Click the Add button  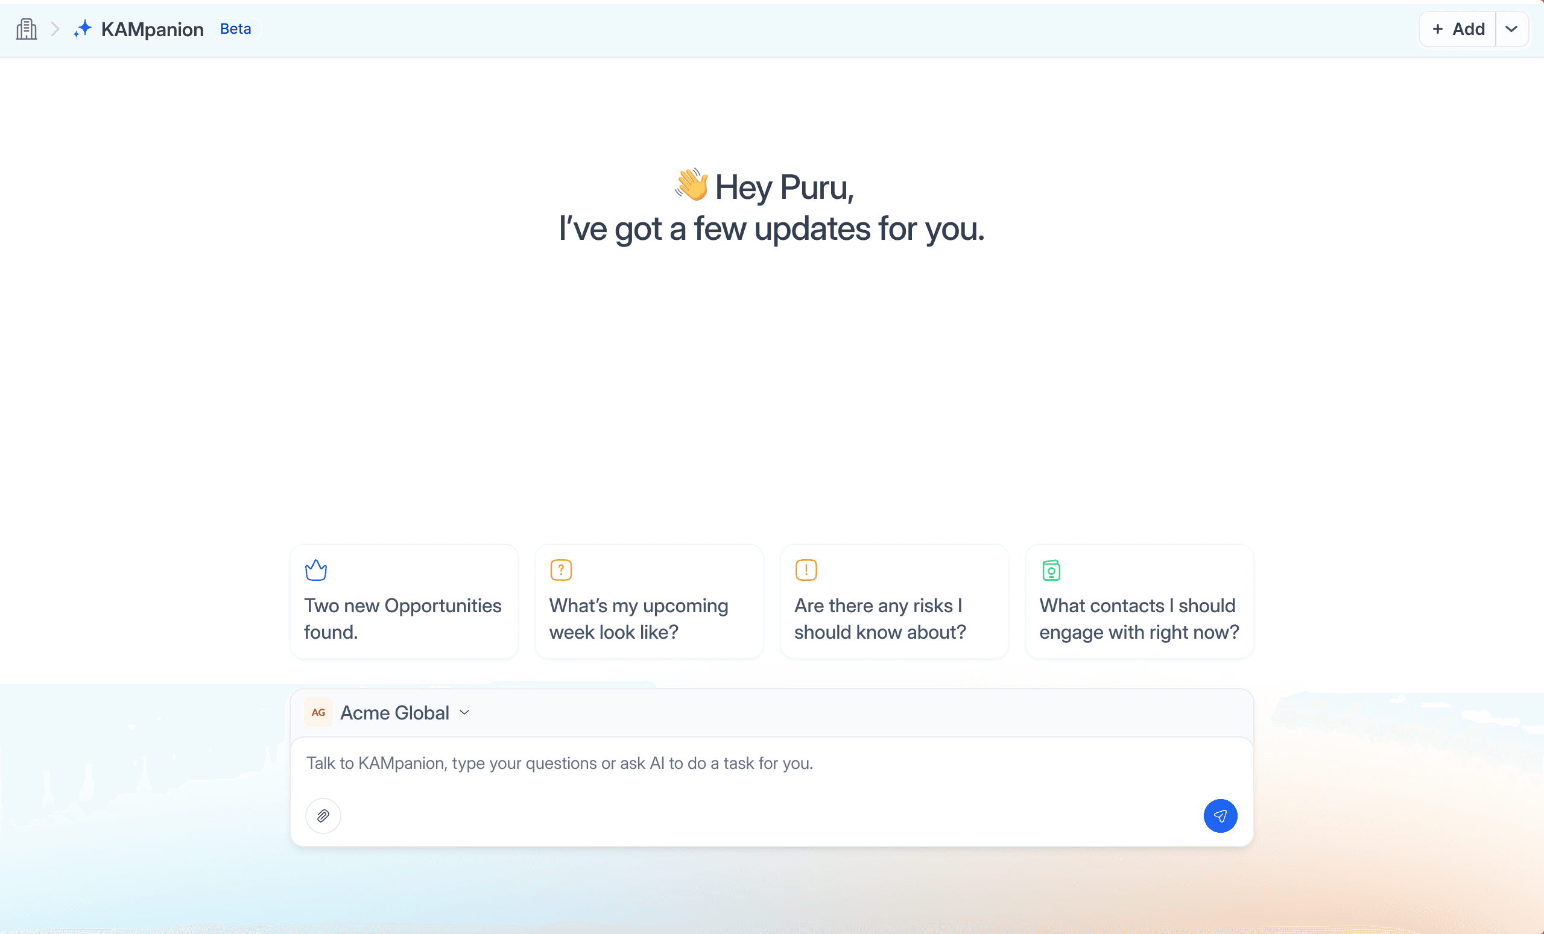[1458, 29]
